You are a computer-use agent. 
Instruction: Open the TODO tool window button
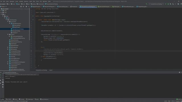(9, 99)
